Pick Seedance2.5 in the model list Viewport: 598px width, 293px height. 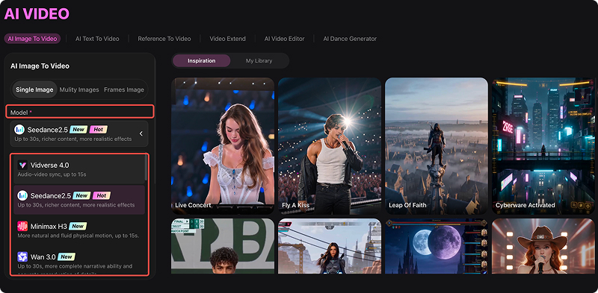(79, 200)
